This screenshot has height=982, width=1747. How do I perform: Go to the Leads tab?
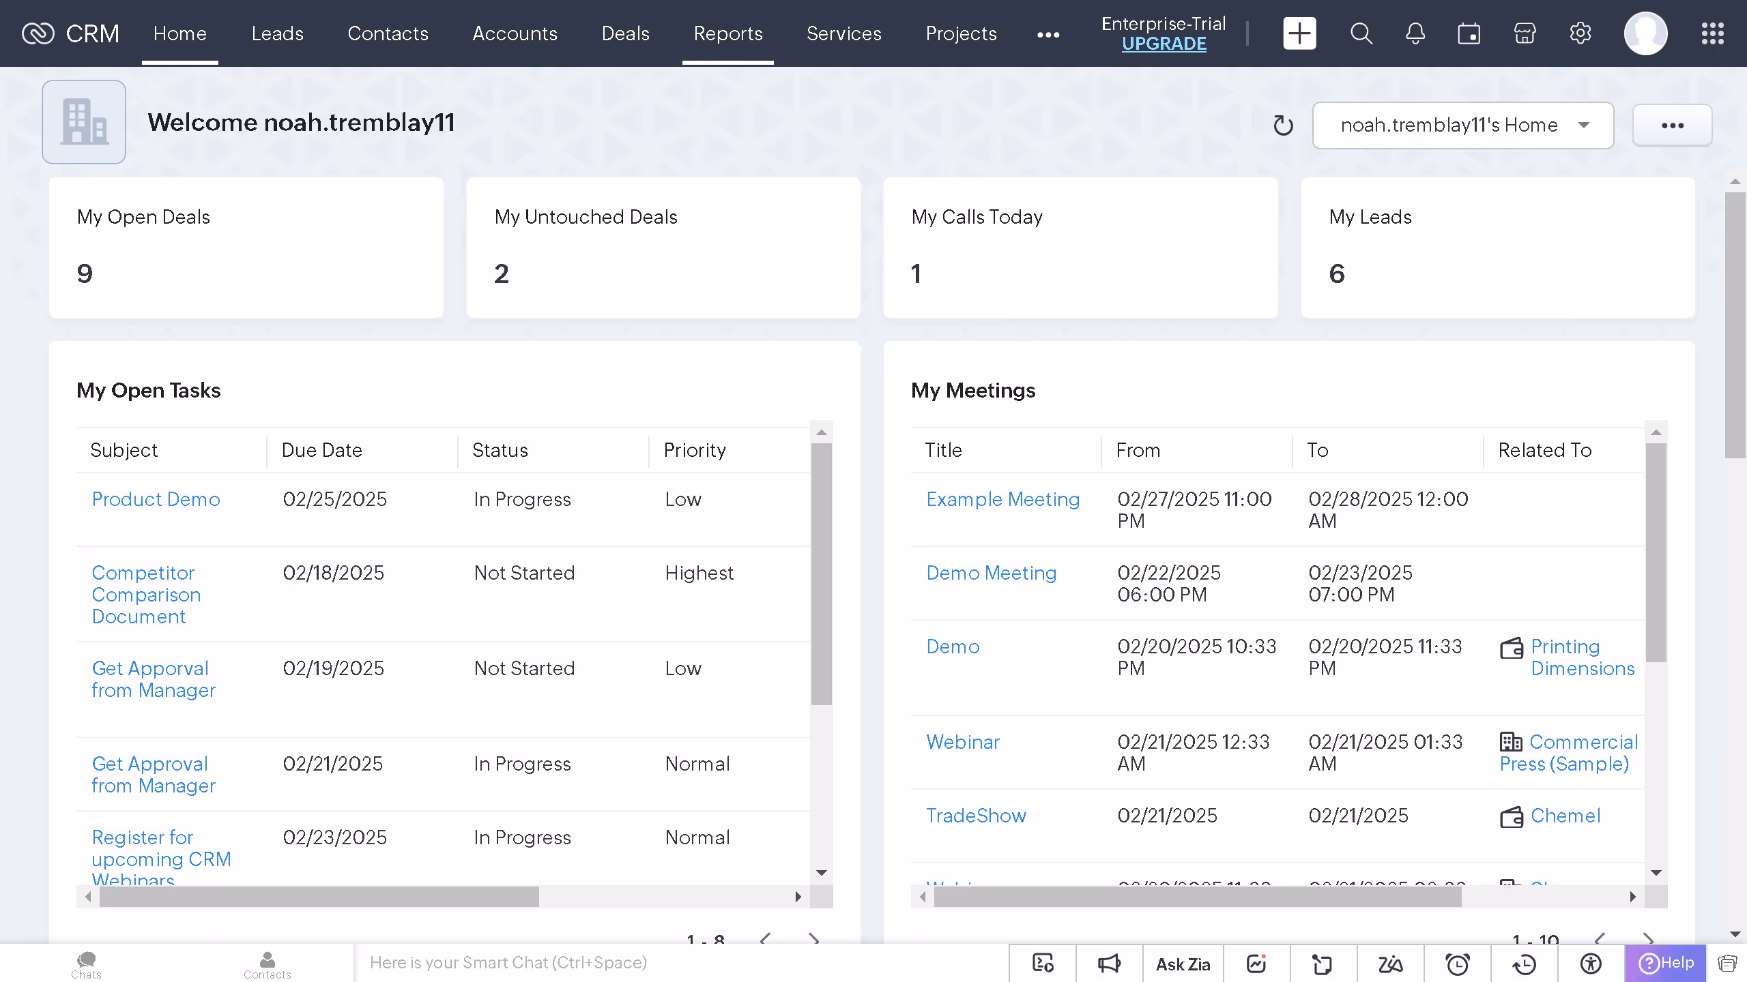click(277, 33)
